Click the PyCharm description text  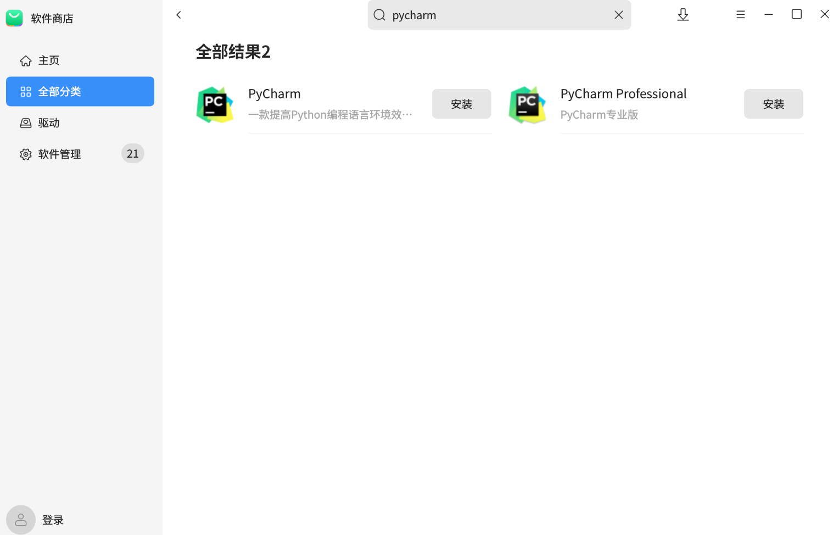pos(331,115)
